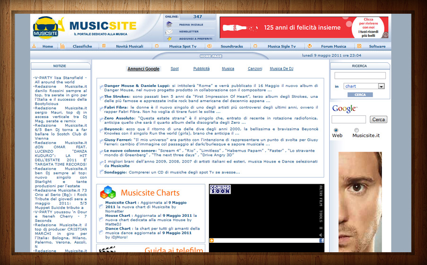Select the Web radio button
Viewport: 427px width, 265px height.
point(336,130)
